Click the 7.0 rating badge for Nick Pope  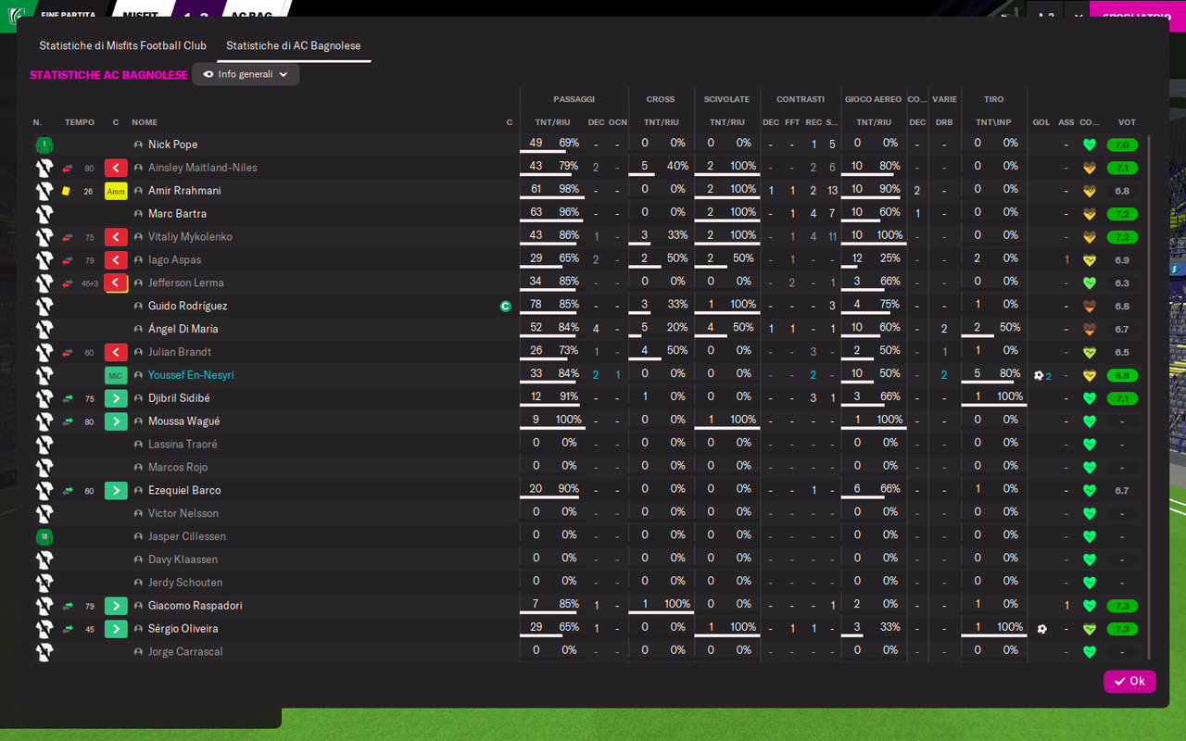[x=1122, y=145]
